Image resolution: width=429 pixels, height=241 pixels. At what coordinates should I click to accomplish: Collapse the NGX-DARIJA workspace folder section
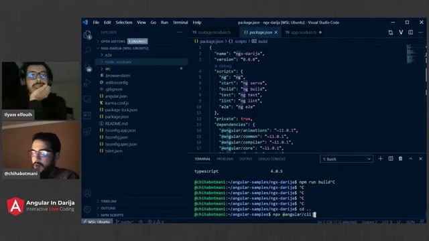tap(141, 48)
